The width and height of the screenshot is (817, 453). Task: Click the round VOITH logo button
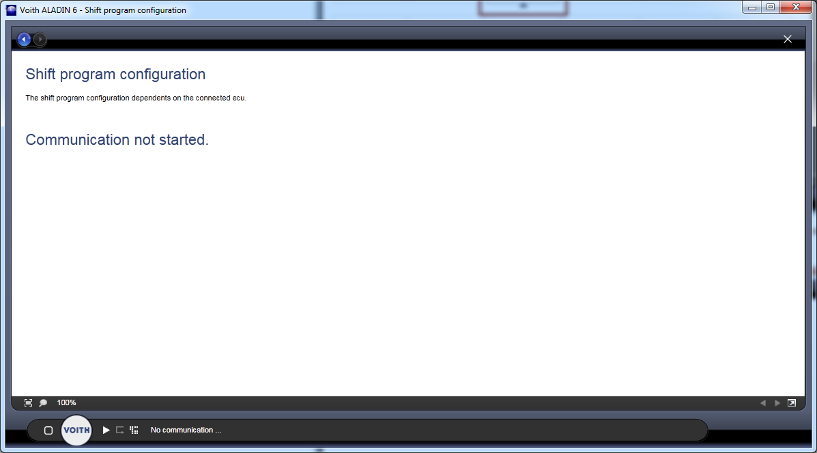click(76, 430)
